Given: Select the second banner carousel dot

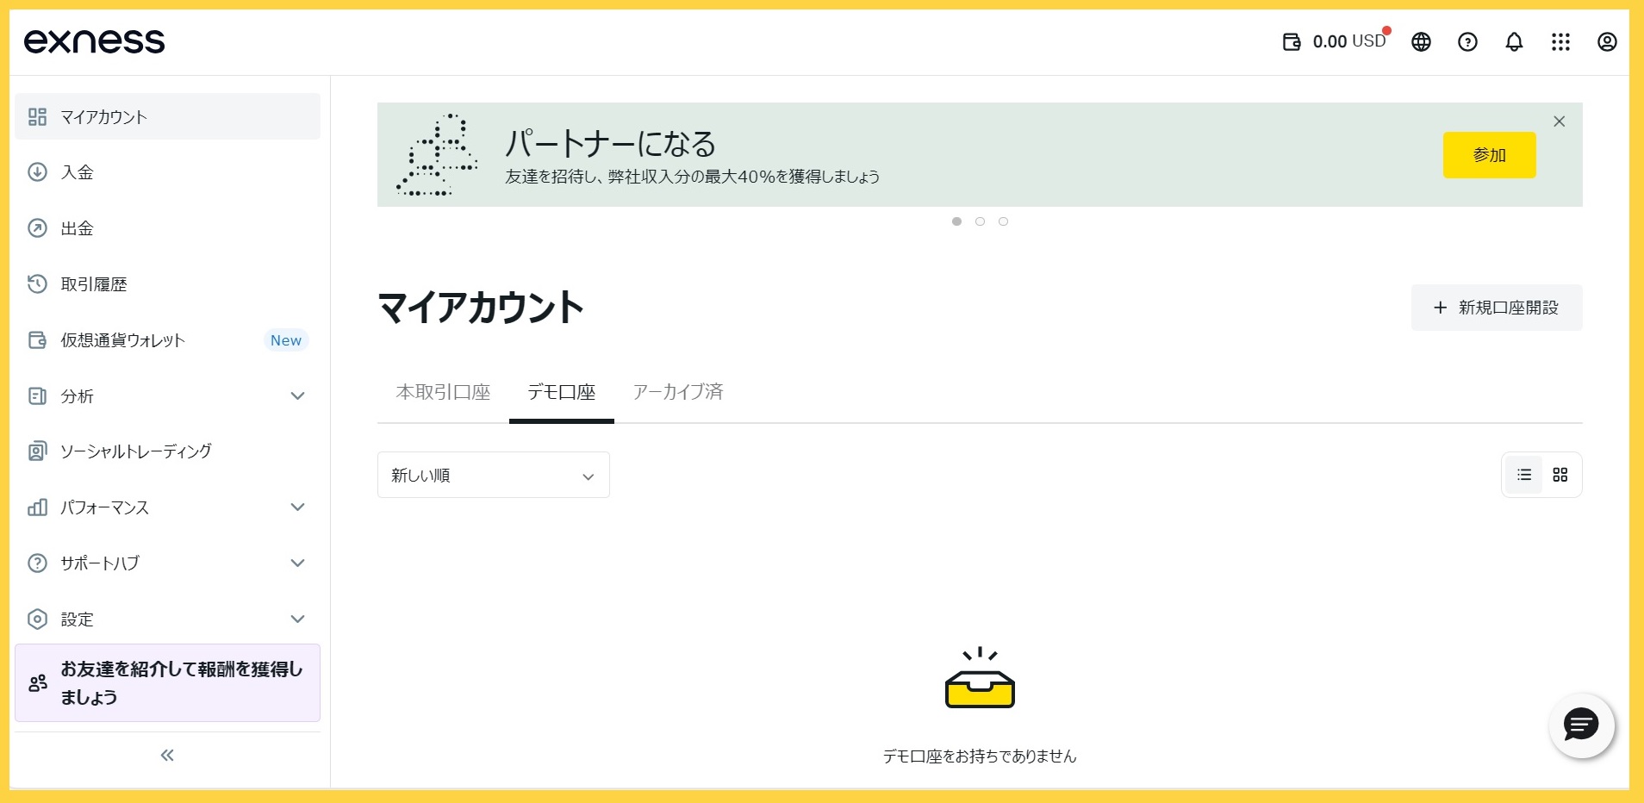Looking at the screenshot, I should (980, 221).
